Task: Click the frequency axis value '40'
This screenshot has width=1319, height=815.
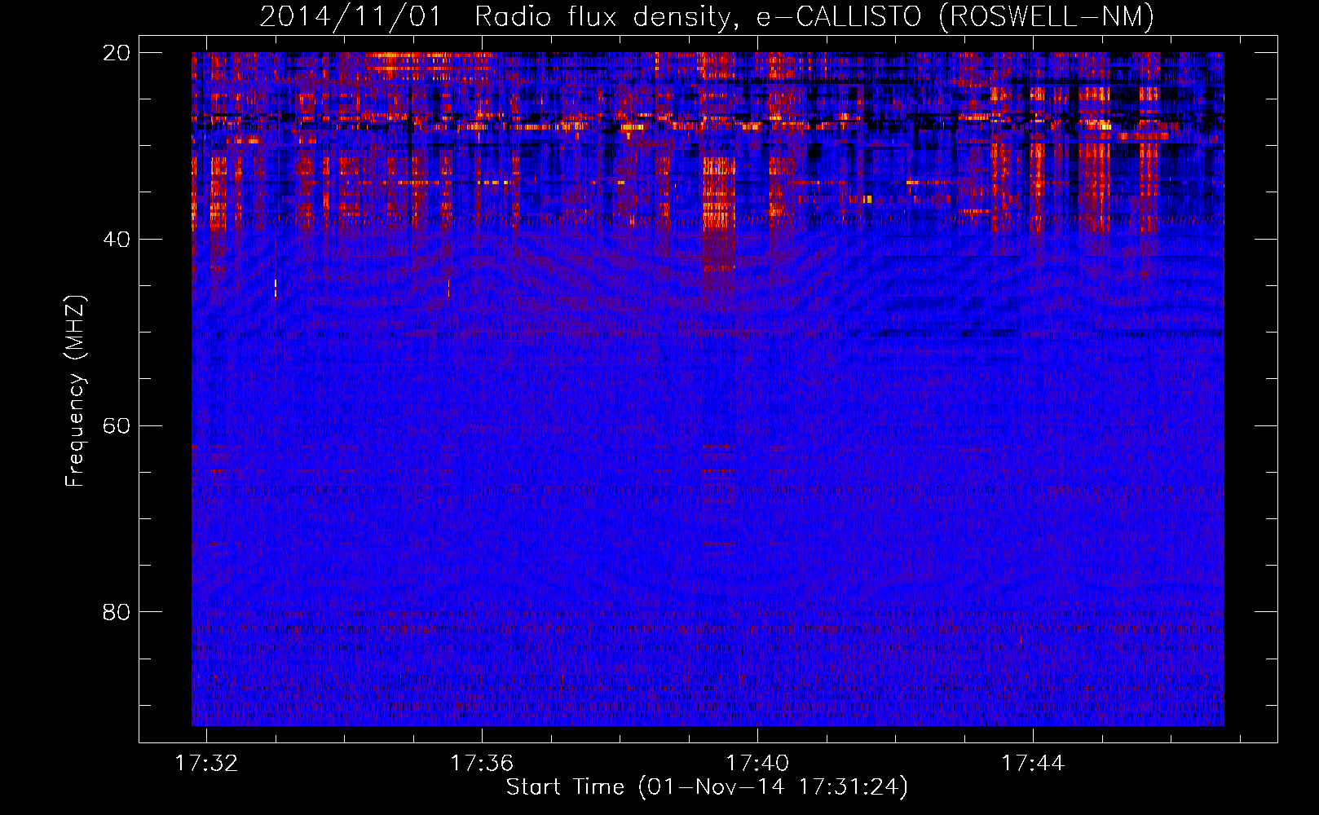Action: (x=117, y=240)
